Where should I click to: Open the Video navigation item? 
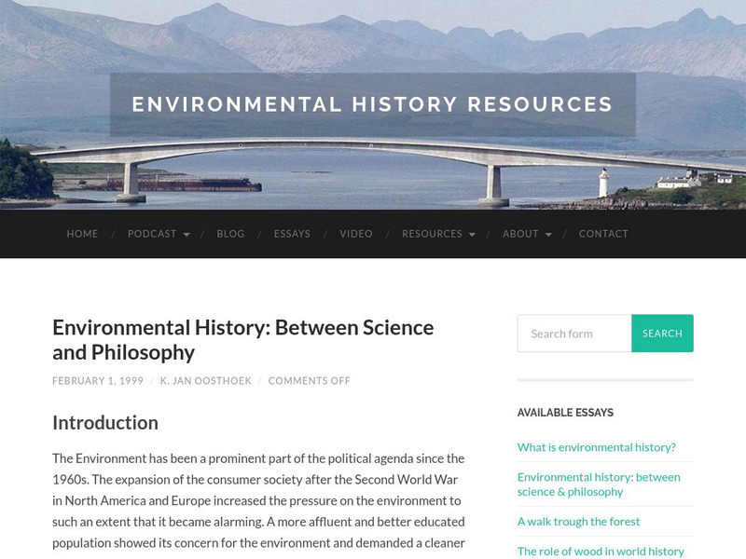356,234
